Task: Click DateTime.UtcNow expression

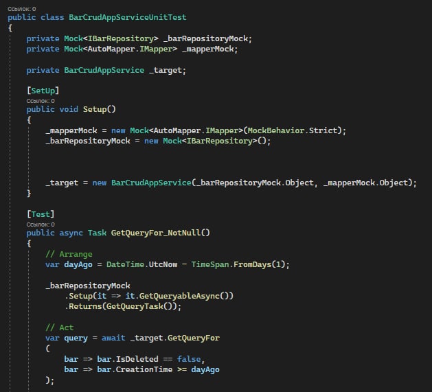Action: click(x=142, y=265)
